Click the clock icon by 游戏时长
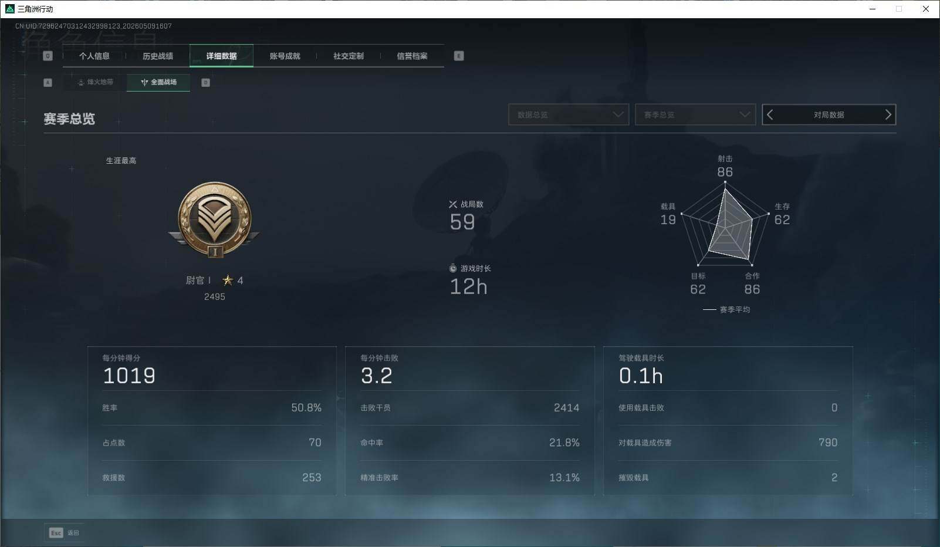Image resolution: width=940 pixels, height=547 pixels. [452, 269]
